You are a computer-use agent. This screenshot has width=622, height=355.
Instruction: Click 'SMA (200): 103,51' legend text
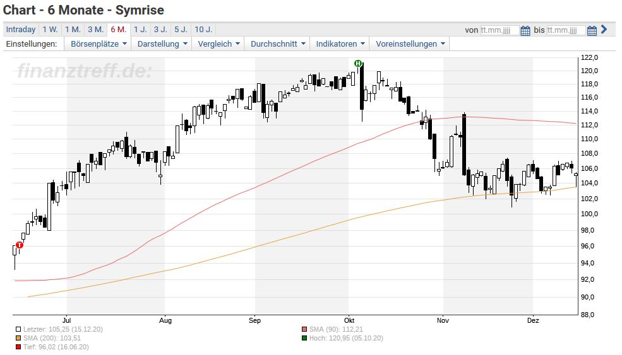pos(52,339)
